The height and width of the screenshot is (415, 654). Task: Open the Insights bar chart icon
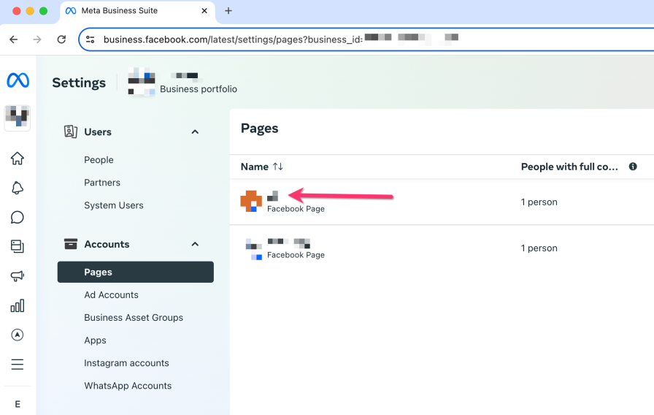[x=18, y=305]
